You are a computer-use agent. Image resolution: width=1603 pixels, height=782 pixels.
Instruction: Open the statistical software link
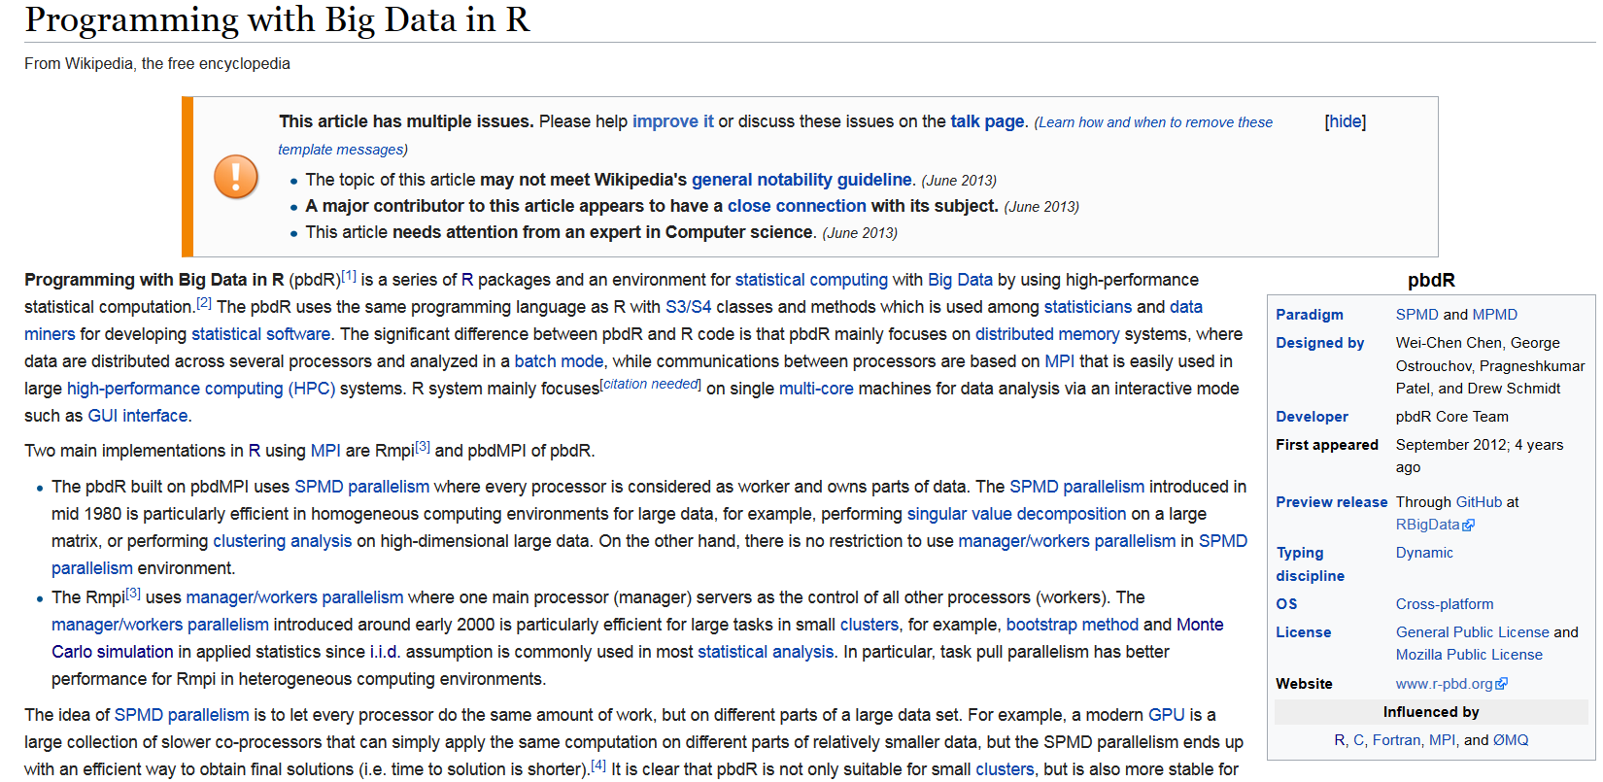260,334
